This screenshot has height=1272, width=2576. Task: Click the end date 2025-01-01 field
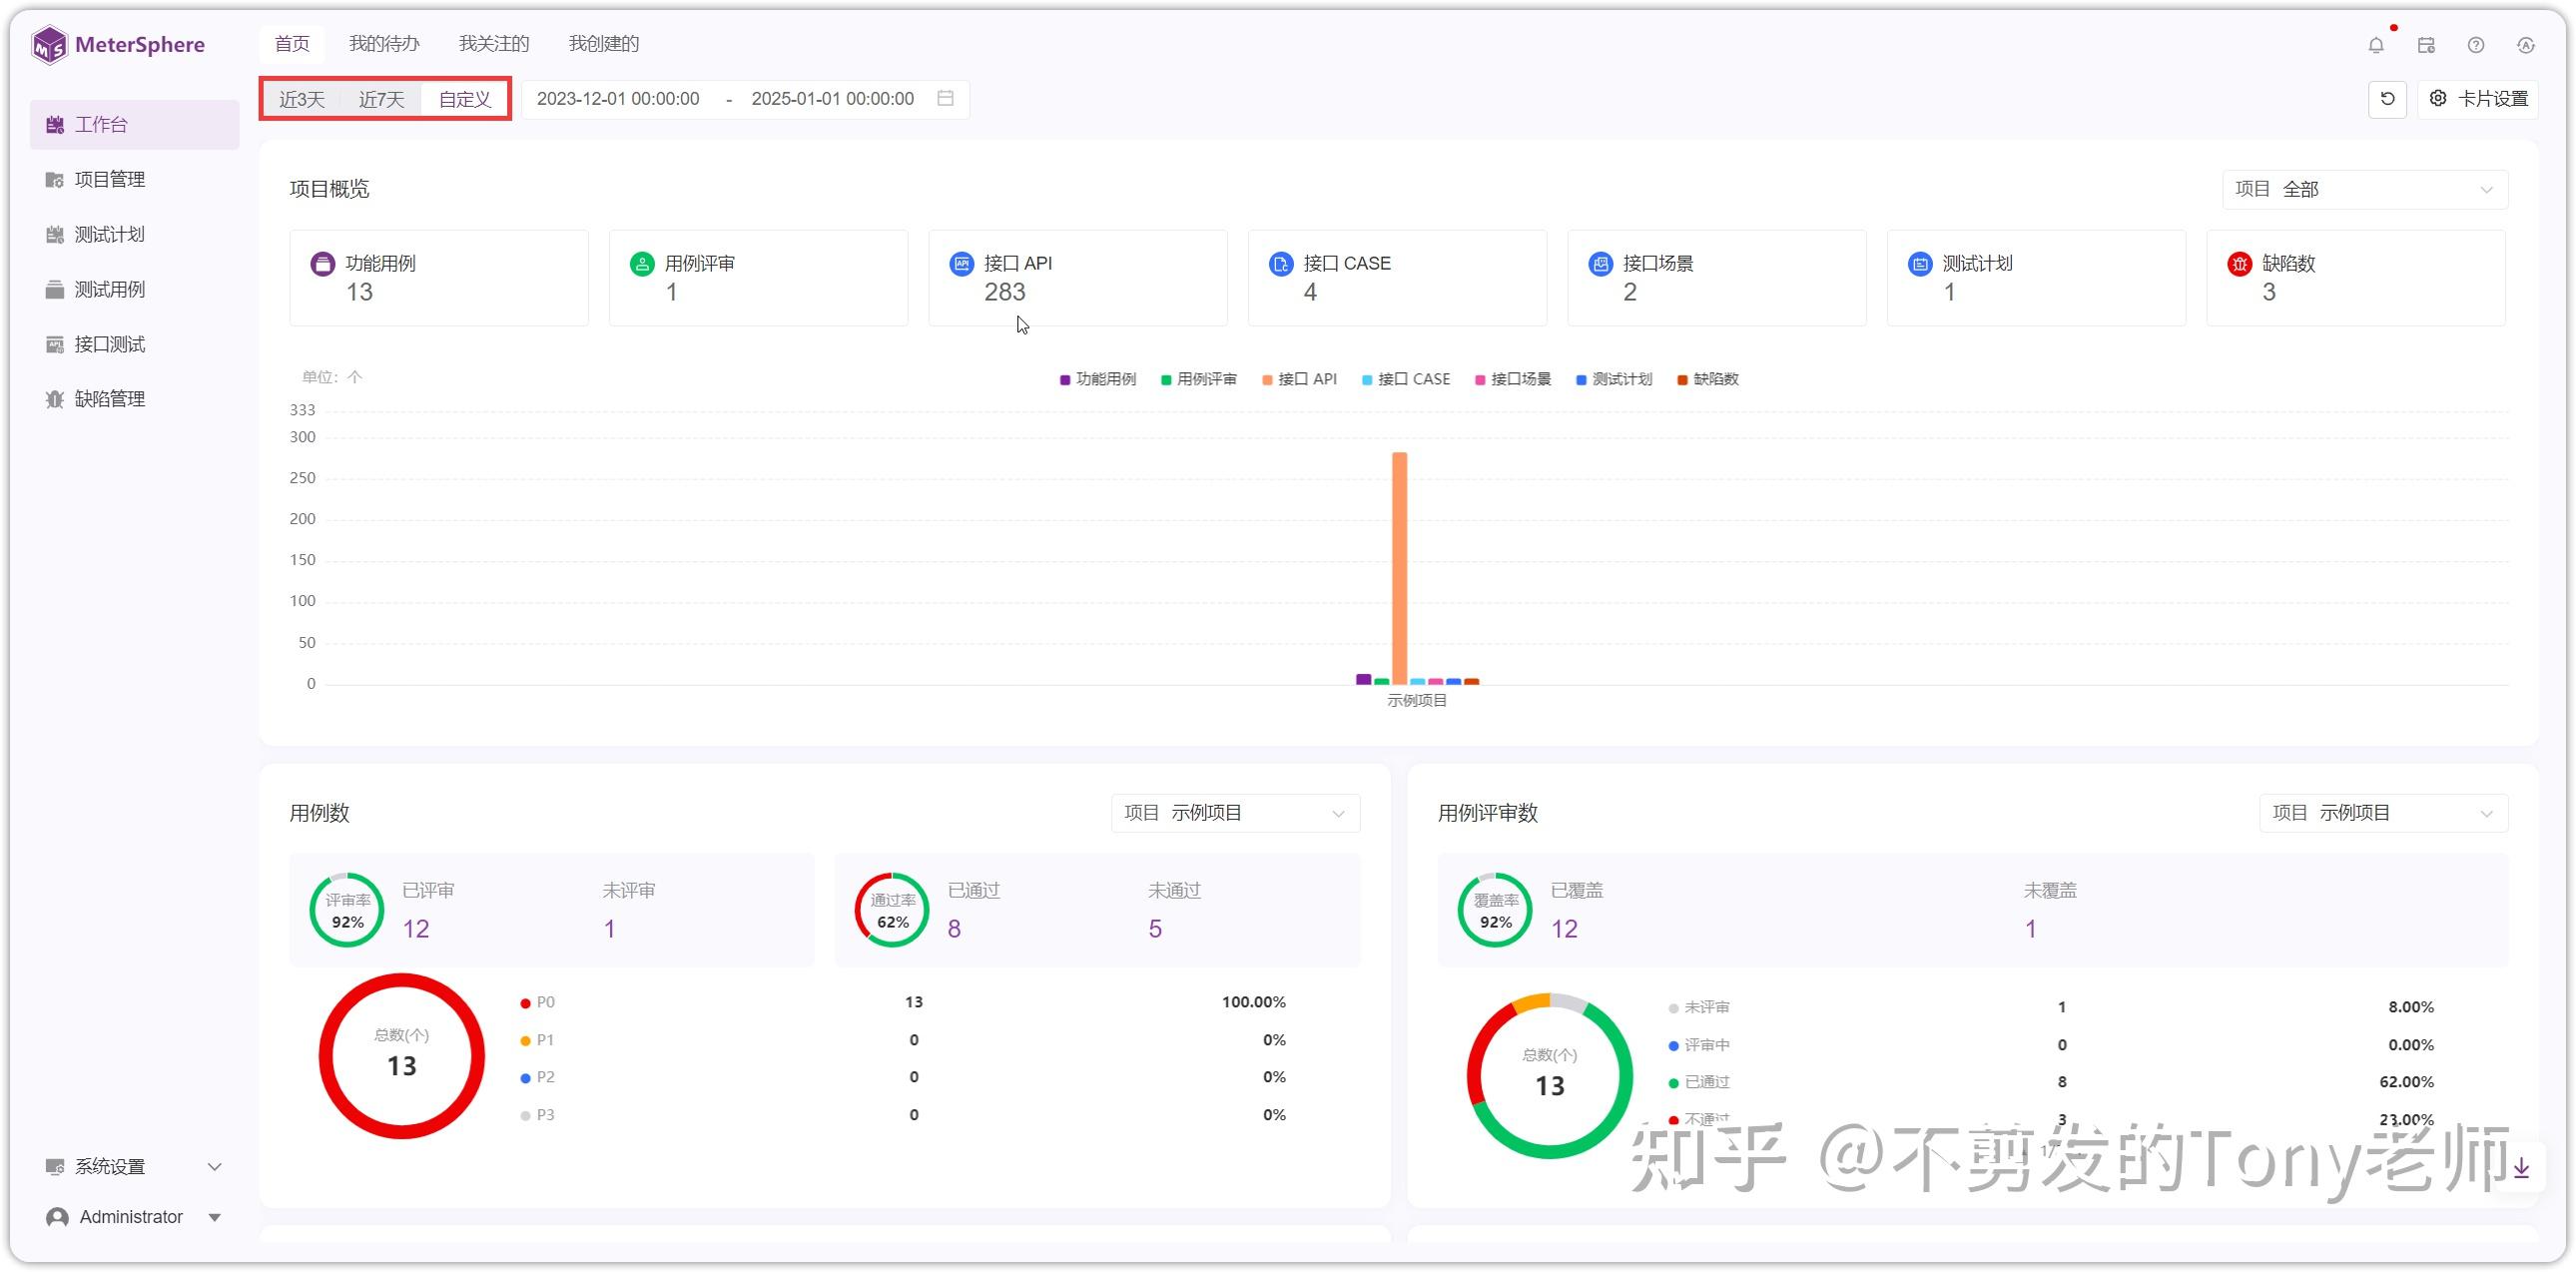(x=832, y=98)
